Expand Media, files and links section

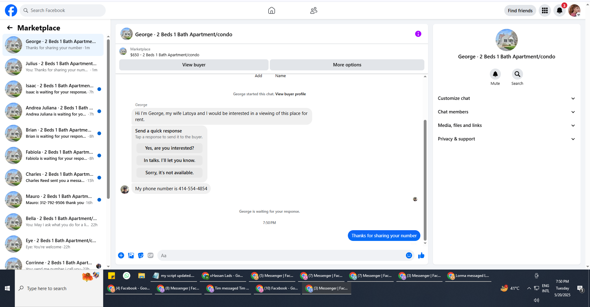506,125
